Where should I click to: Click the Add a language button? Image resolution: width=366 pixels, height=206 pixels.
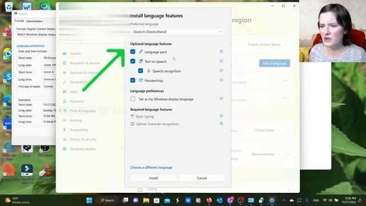[274, 63]
